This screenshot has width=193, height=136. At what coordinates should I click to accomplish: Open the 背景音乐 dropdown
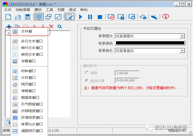point(150,51)
